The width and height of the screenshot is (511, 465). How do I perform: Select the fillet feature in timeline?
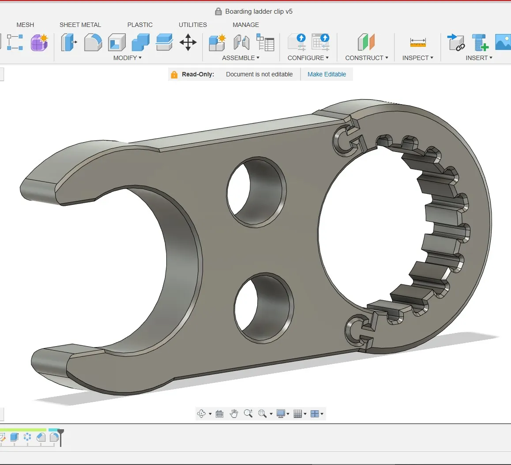point(54,437)
